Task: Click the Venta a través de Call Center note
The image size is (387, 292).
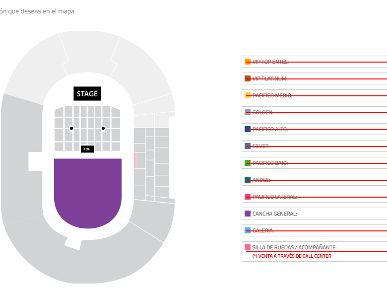Action: point(292,256)
